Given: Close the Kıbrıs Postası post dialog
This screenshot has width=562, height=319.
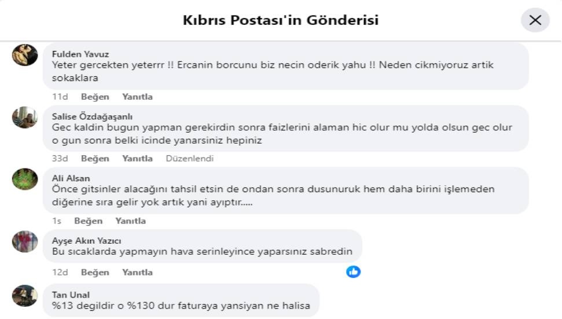Looking at the screenshot, I should (535, 20).
